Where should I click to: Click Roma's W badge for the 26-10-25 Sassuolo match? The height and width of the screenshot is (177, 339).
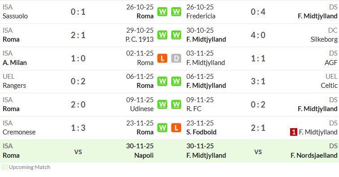pos(162,12)
